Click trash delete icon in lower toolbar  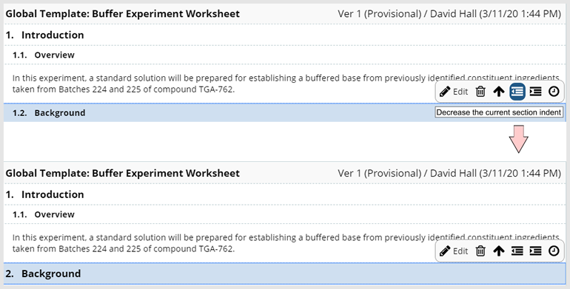(x=480, y=251)
